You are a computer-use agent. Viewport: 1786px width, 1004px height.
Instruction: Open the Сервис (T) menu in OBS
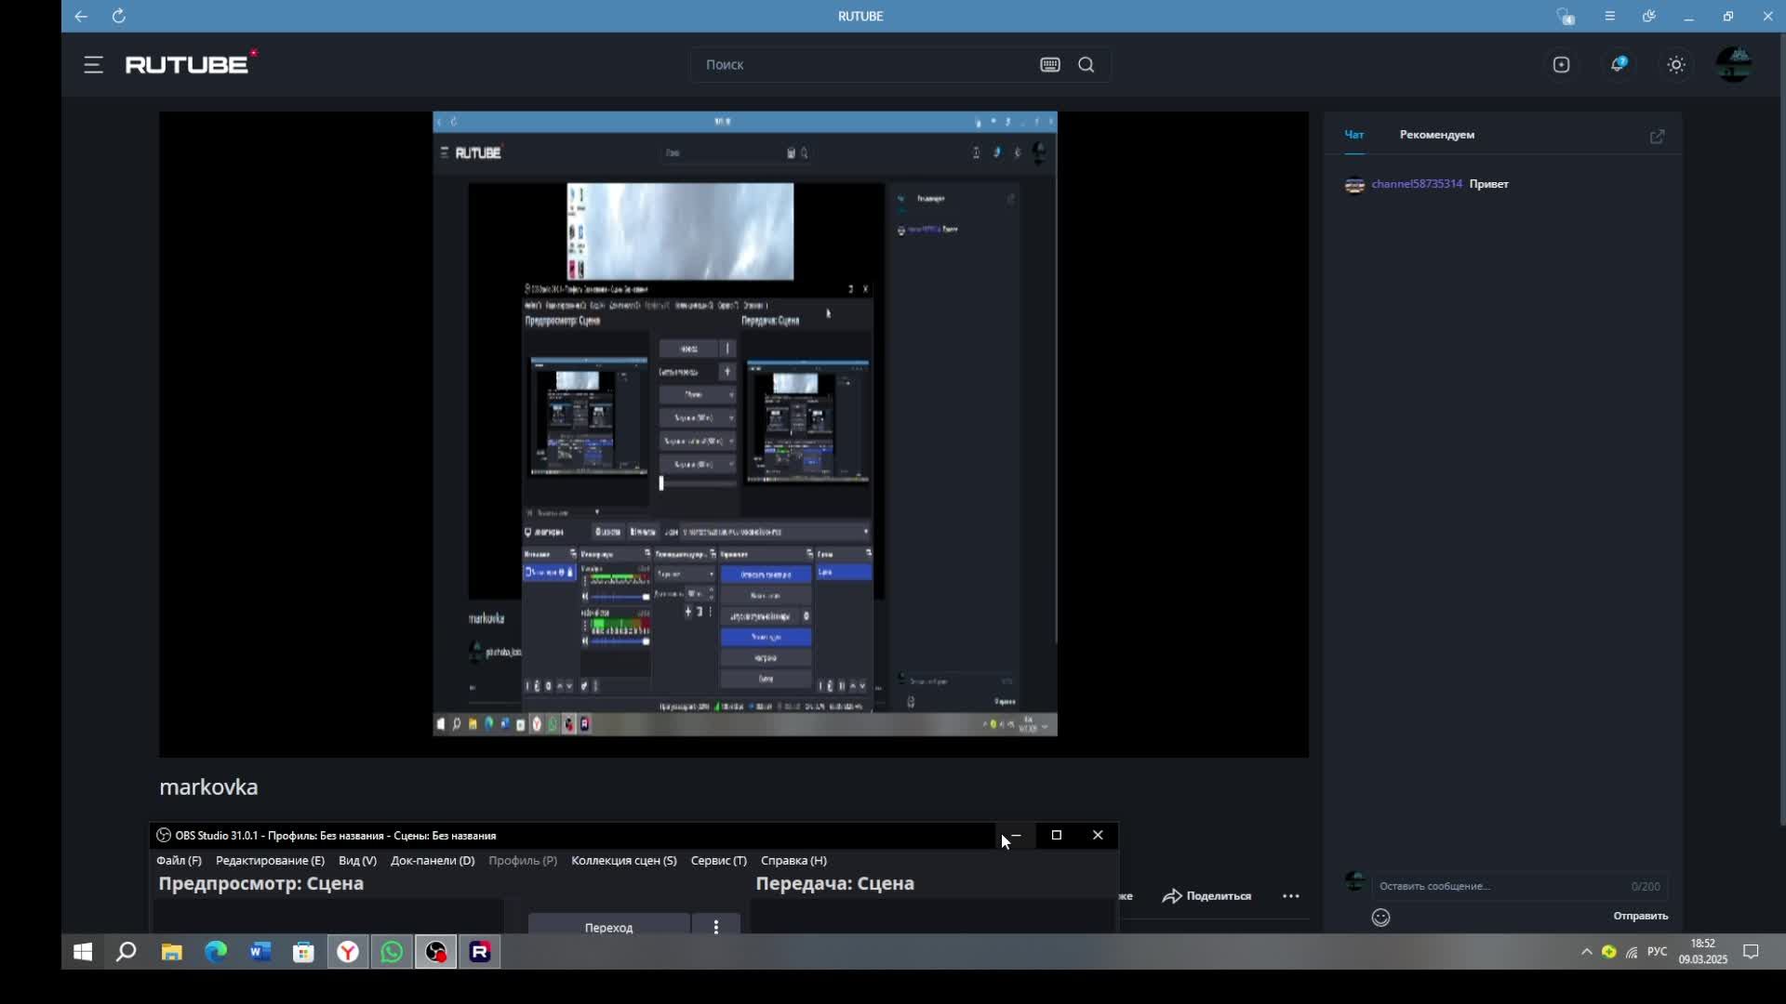tap(718, 861)
